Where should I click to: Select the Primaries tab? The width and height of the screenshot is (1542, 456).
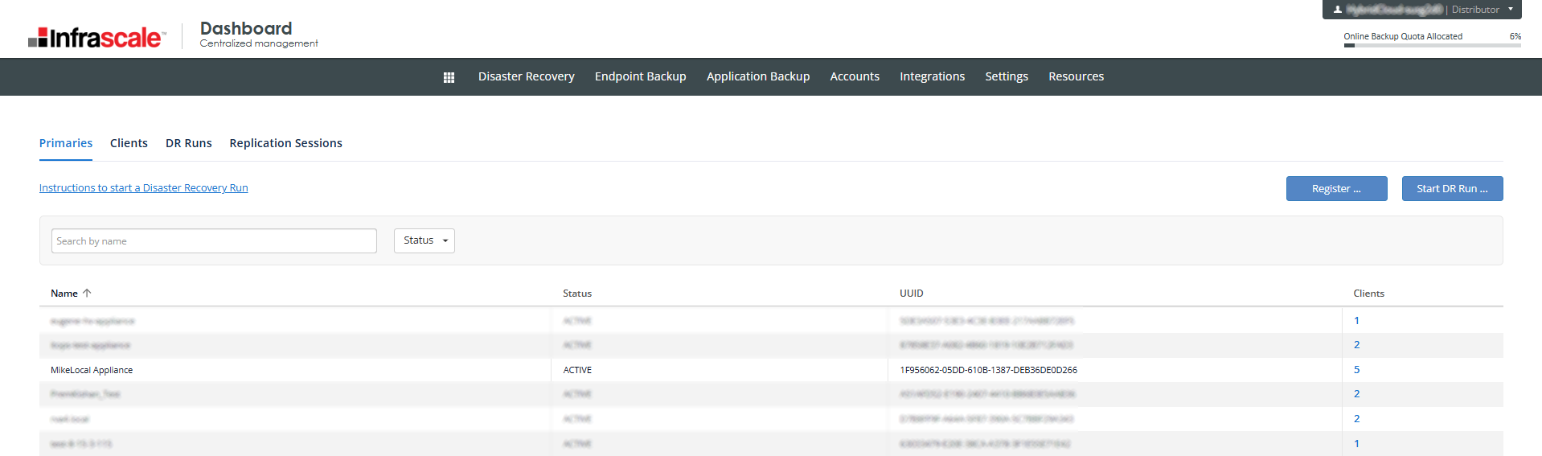(x=66, y=143)
